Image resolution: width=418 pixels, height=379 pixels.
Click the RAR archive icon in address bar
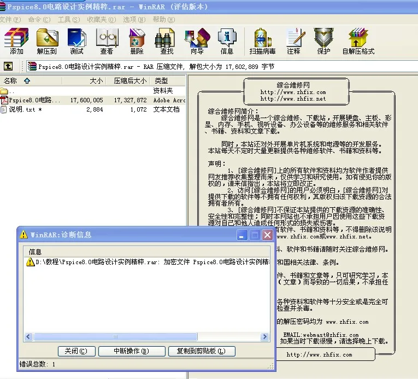(32, 66)
